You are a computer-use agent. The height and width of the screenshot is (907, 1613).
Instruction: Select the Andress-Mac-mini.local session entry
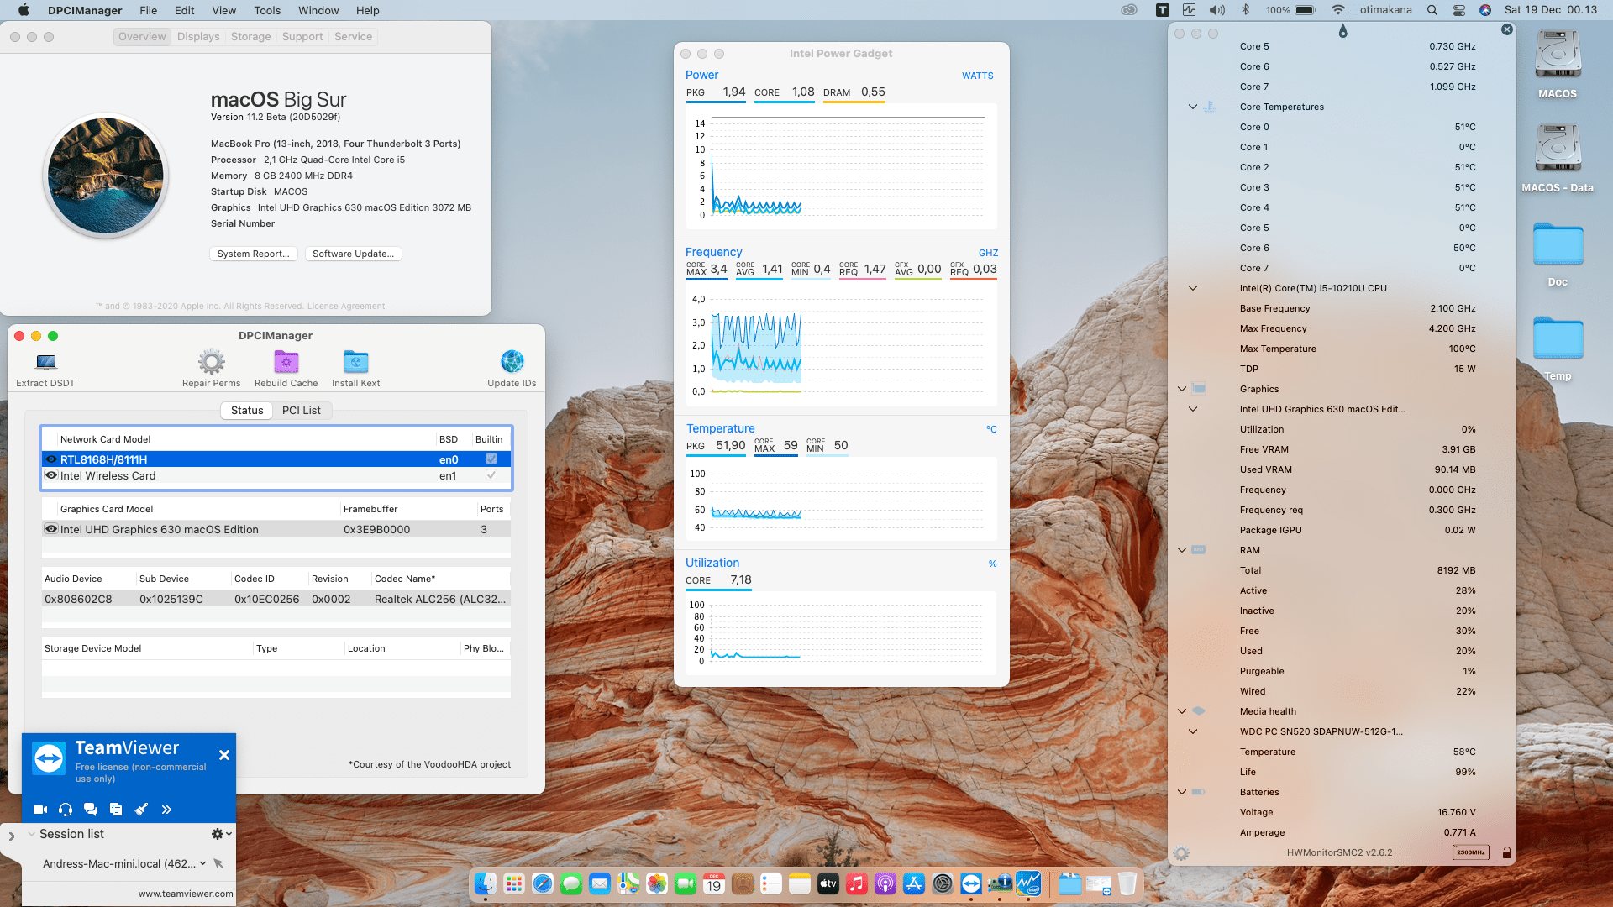click(118, 862)
